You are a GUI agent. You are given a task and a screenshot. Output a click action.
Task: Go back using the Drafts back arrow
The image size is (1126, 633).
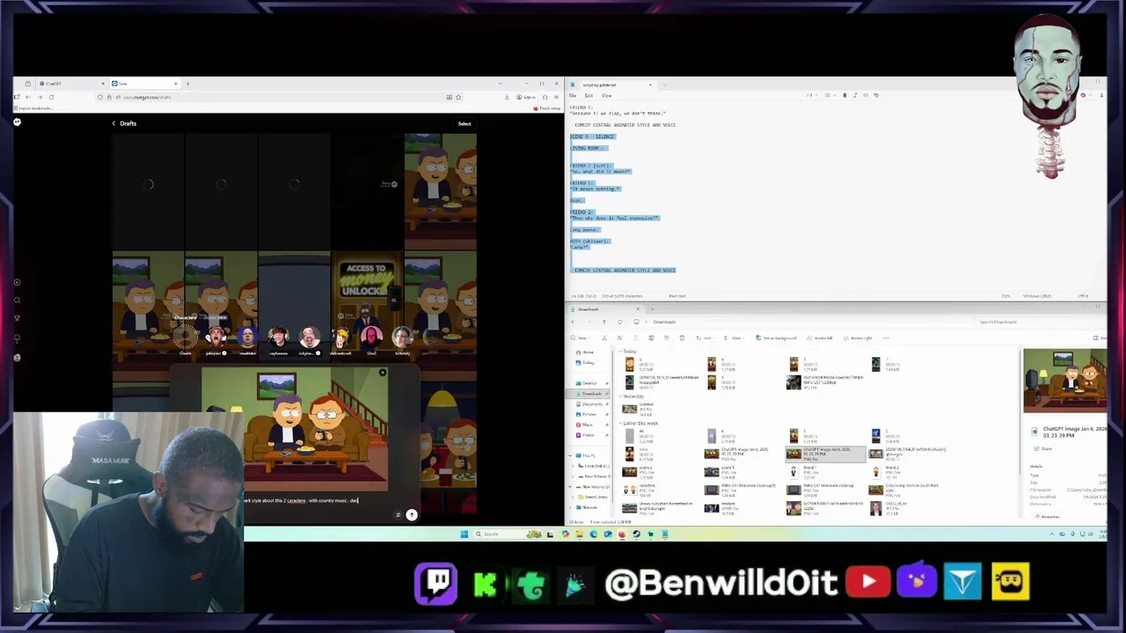pyautogui.click(x=113, y=123)
